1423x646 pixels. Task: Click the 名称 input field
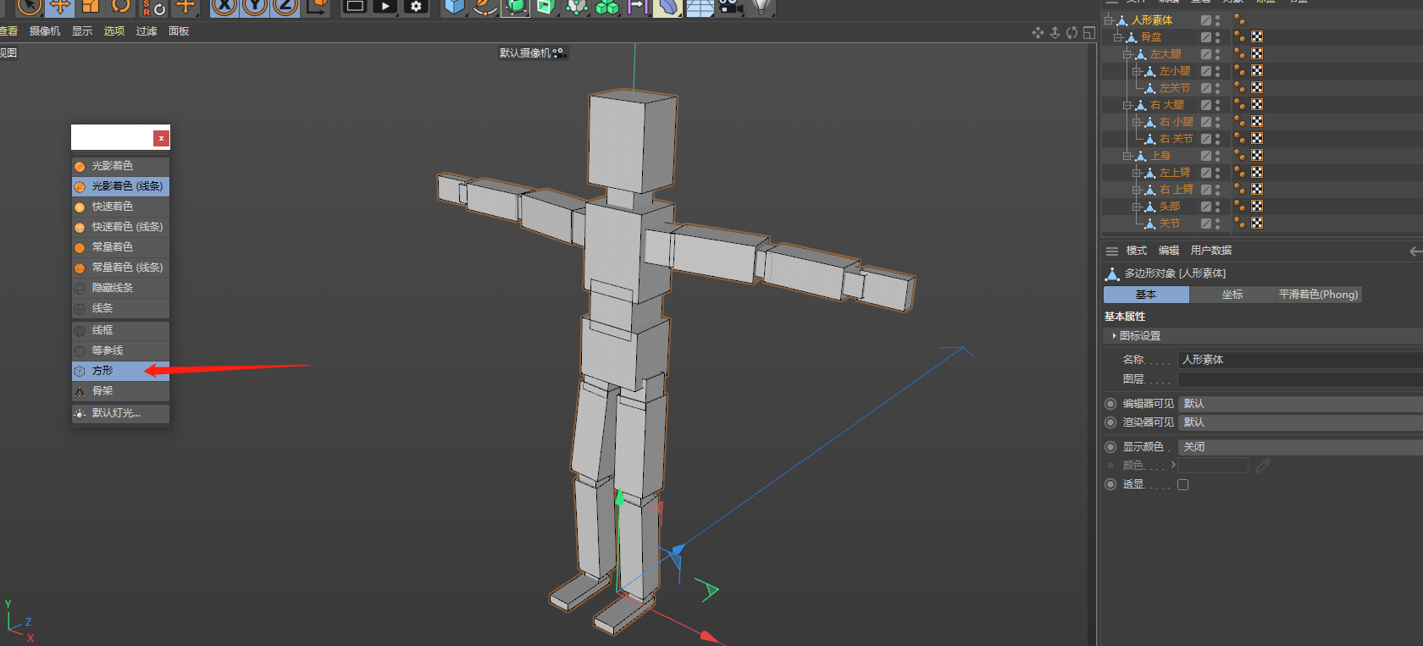[x=1300, y=360]
